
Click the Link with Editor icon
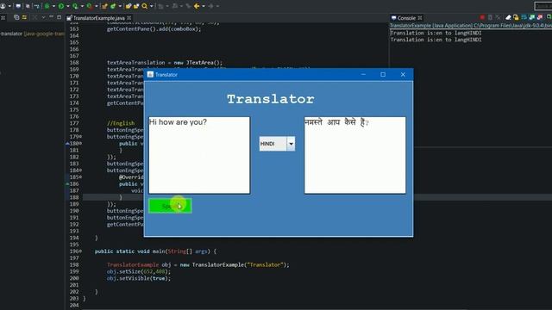24,17
